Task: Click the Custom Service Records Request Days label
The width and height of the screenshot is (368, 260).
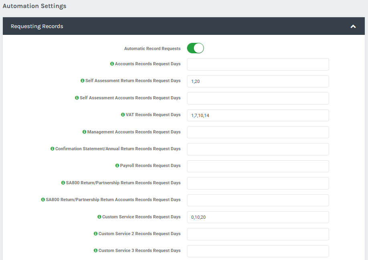Action: 141,217
